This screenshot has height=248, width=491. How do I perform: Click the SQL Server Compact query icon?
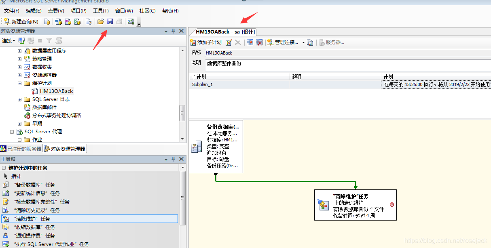pyautogui.click(x=89, y=21)
